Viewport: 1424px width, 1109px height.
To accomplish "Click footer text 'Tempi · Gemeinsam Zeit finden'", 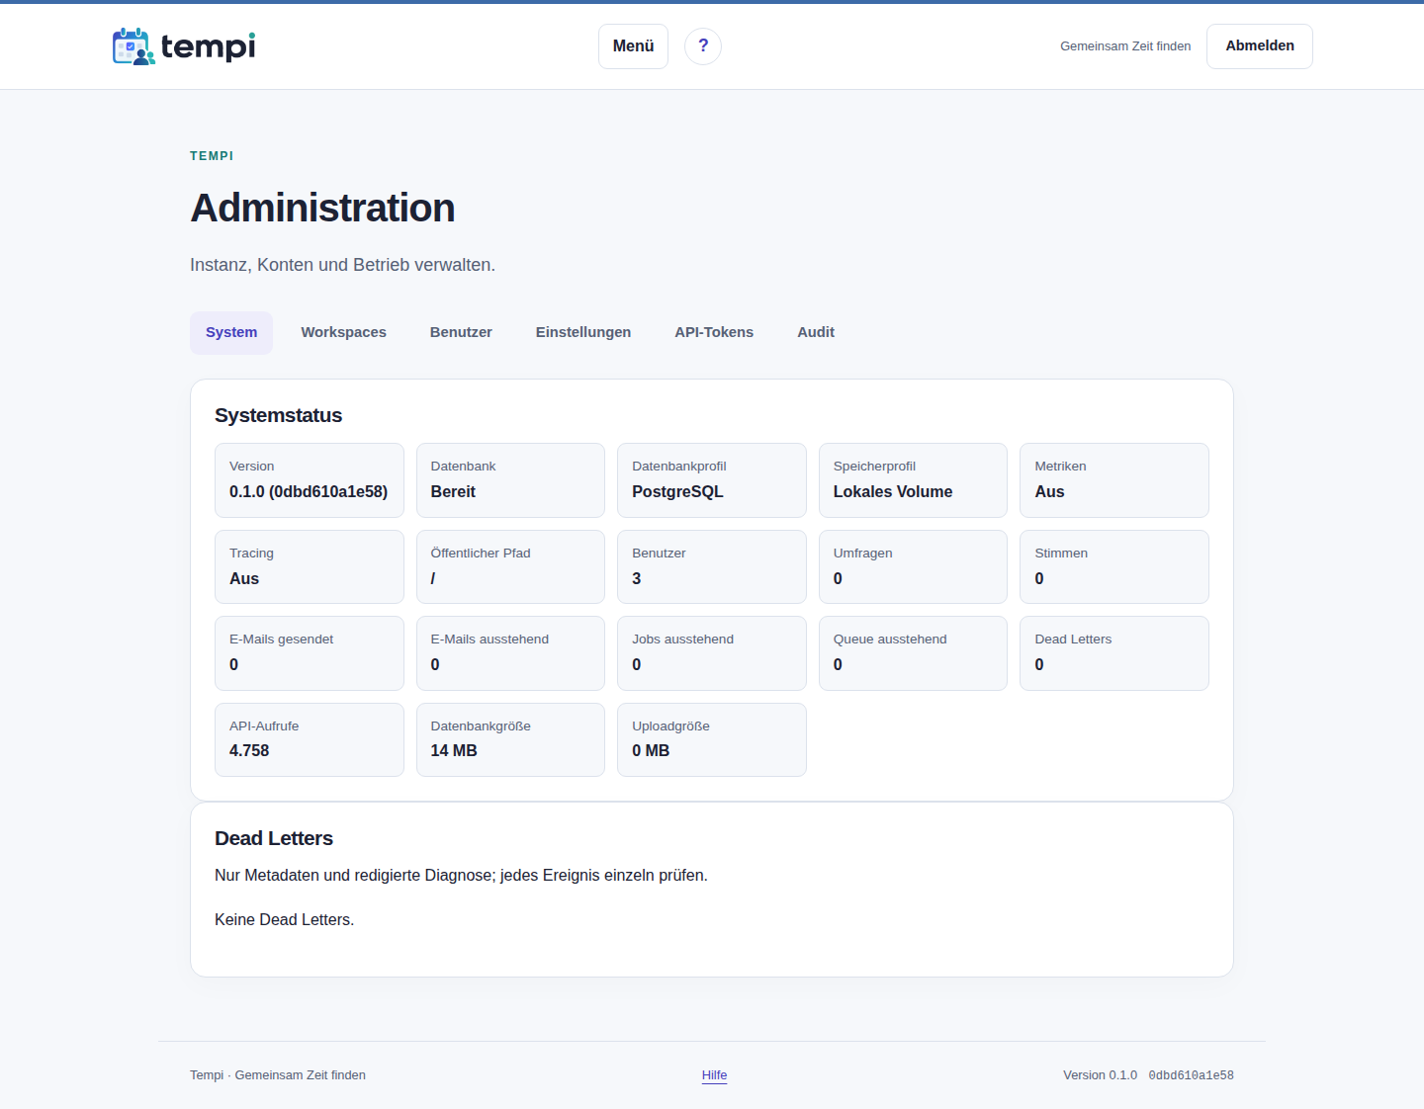I will click(x=278, y=1075).
